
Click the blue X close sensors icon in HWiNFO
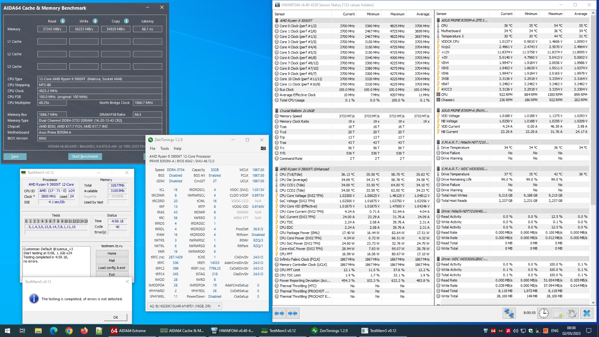point(587,313)
